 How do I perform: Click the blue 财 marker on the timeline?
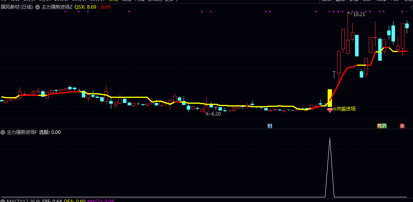point(270,126)
